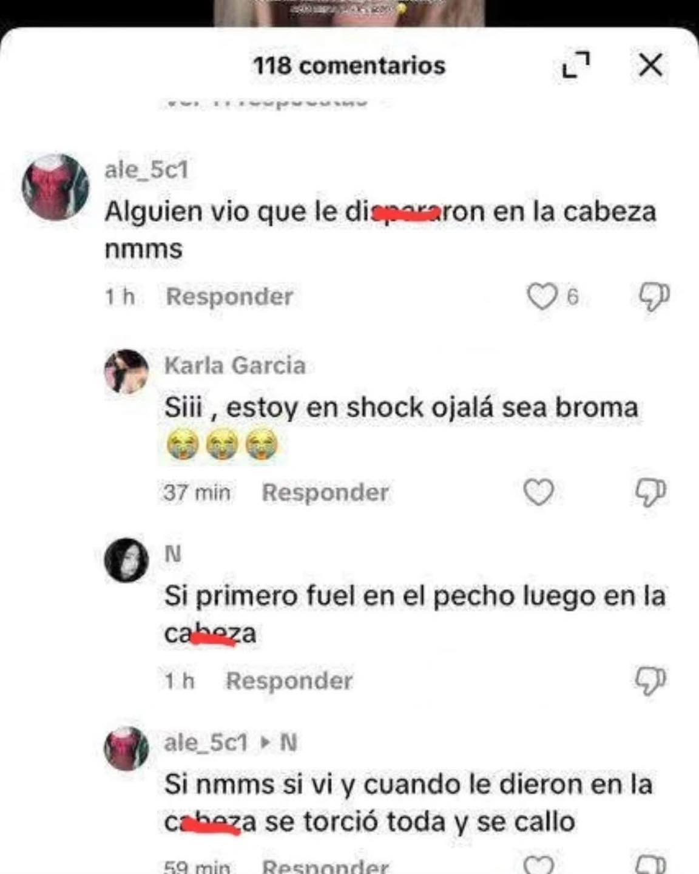Dislike N's reply about pecho
Screen dimensions: 699x874
click(650, 680)
